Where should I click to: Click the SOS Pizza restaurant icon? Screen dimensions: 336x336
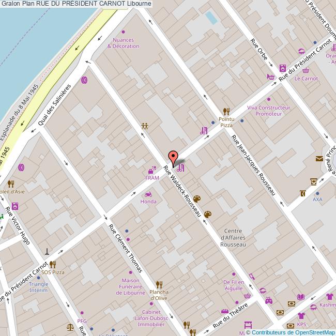click(53, 265)
